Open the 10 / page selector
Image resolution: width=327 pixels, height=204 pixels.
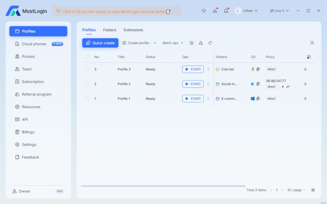pos(296,190)
